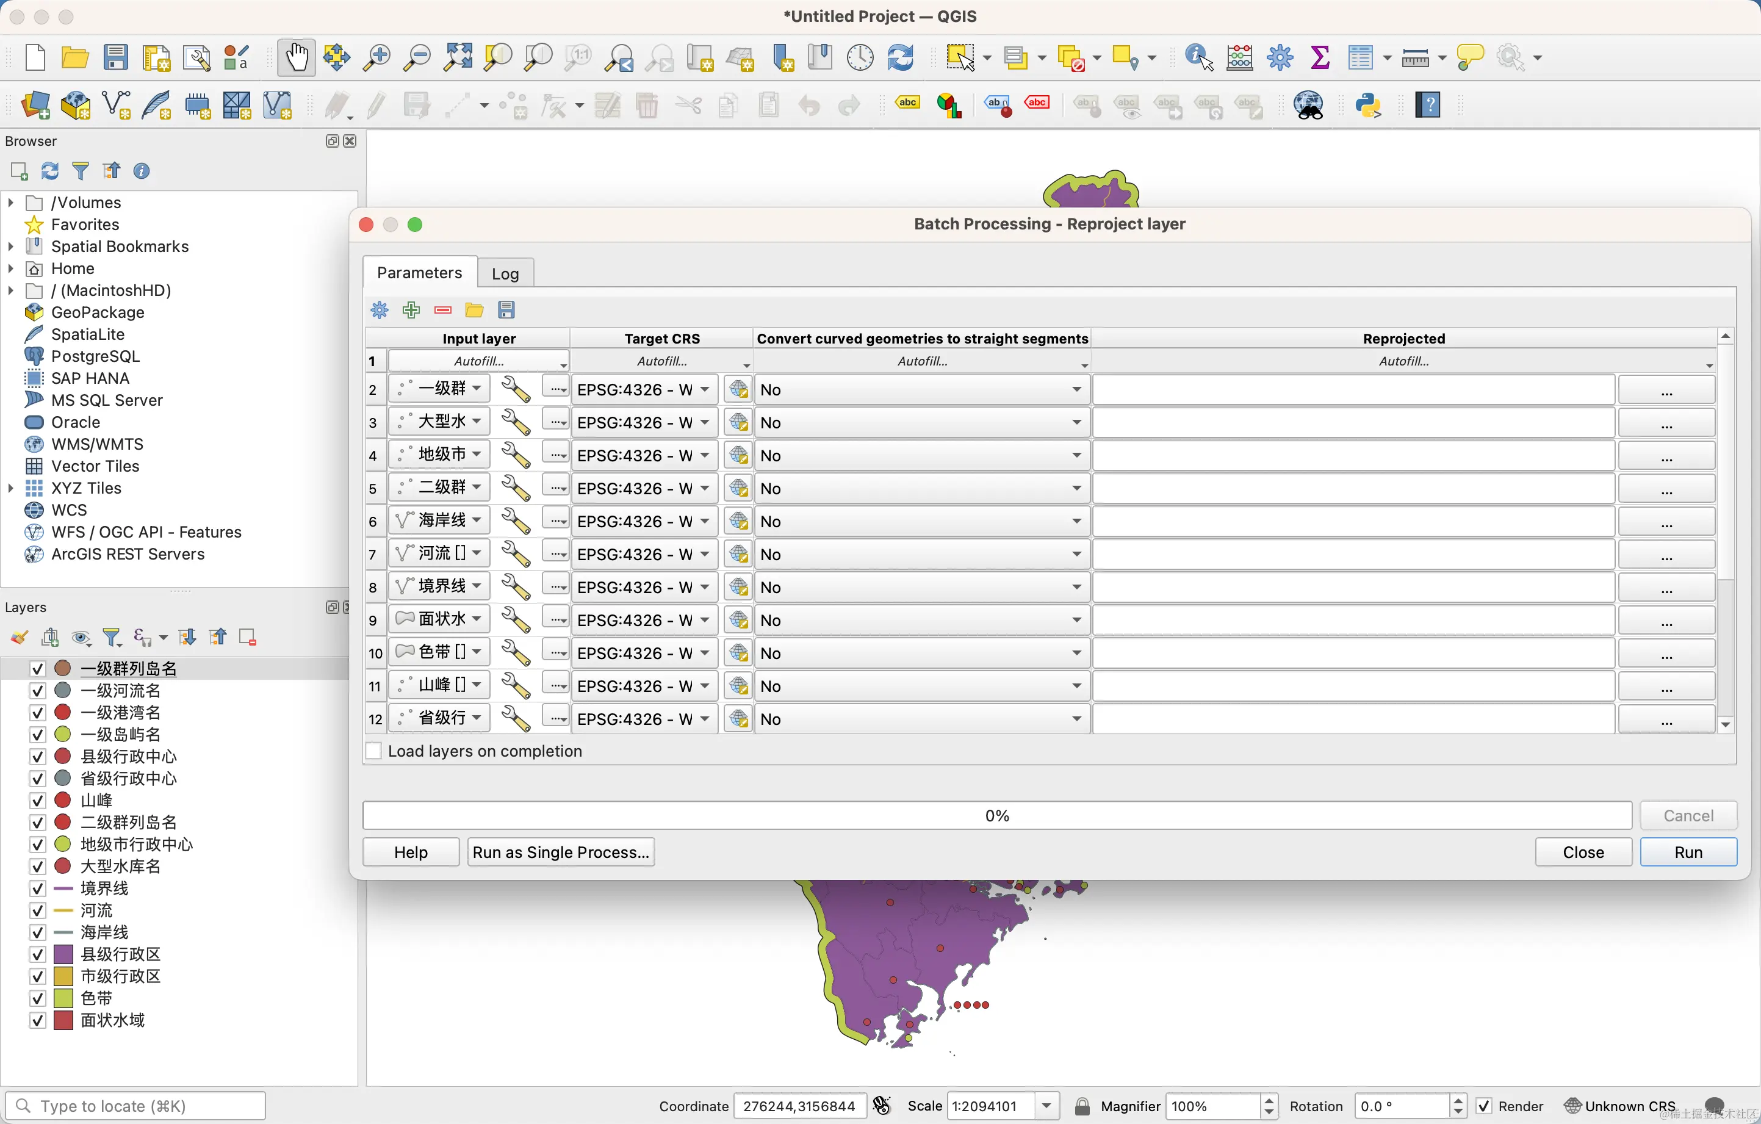Click the 色带 layer color swatch
Viewport: 1761px width, 1124px height.
[x=63, y=998]
